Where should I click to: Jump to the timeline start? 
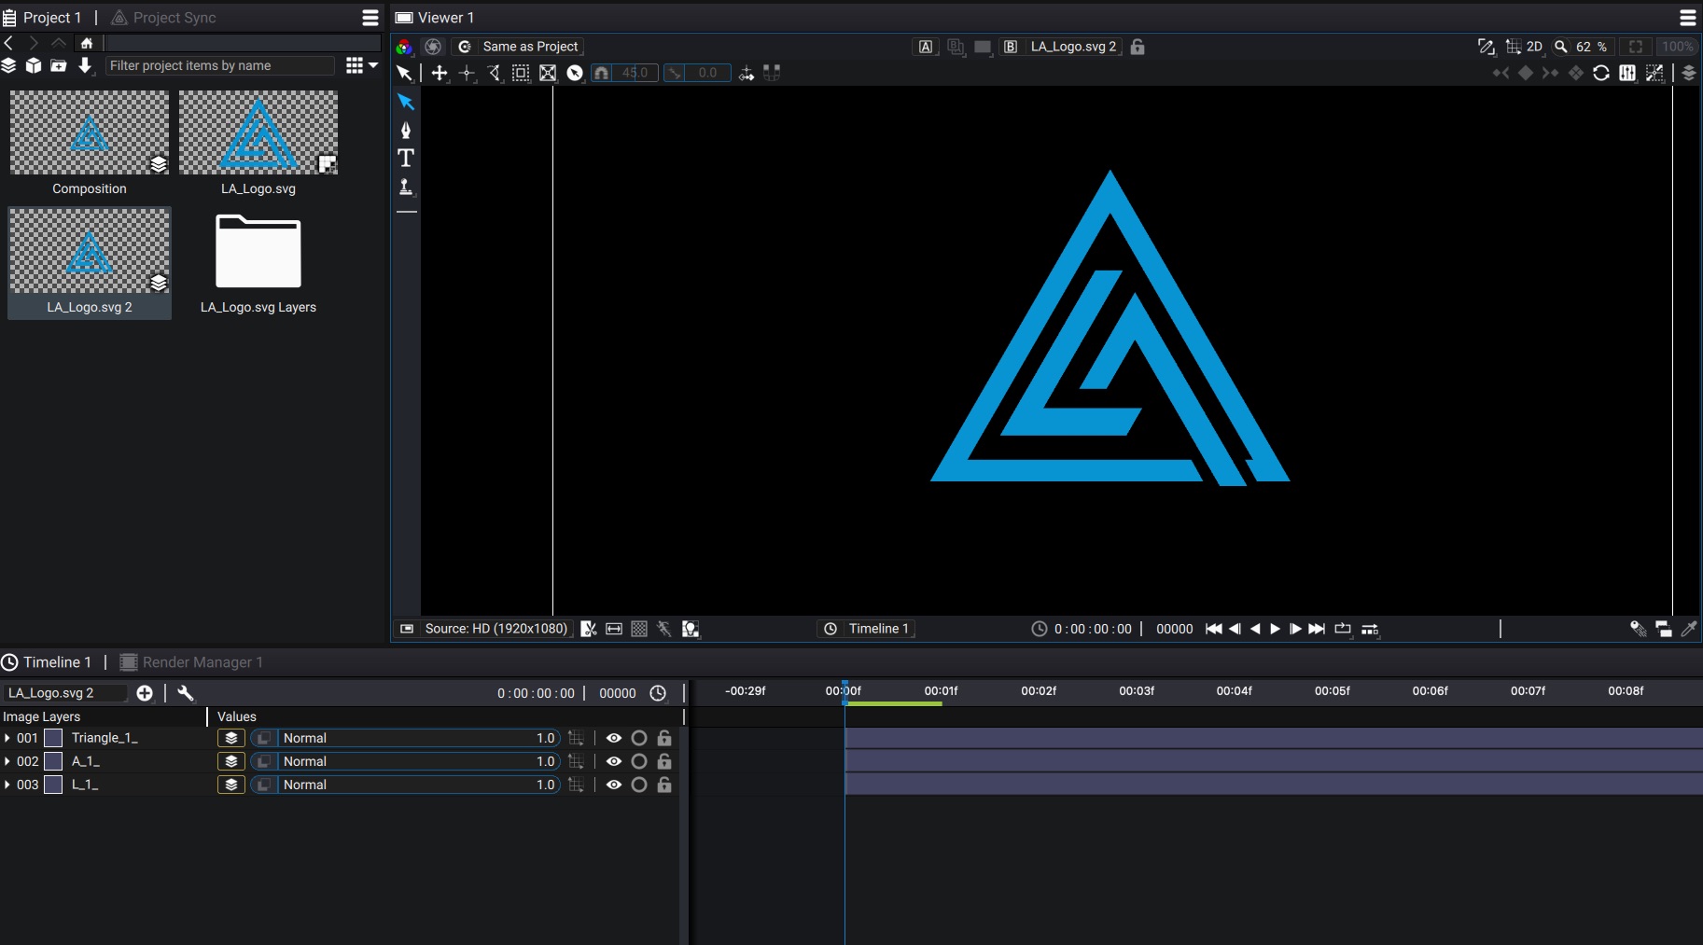1213,629
